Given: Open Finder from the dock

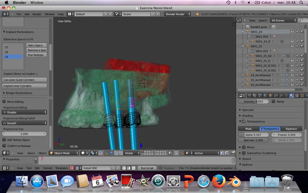Looking at the screenshot, I should point(22,182).
